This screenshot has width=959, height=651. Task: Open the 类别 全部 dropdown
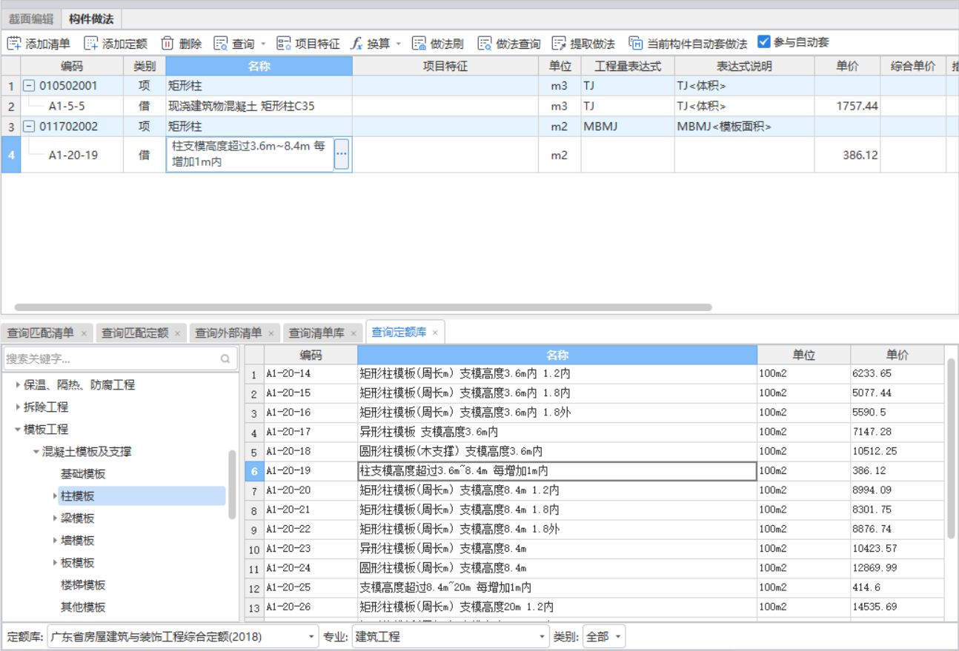[604, 636]
